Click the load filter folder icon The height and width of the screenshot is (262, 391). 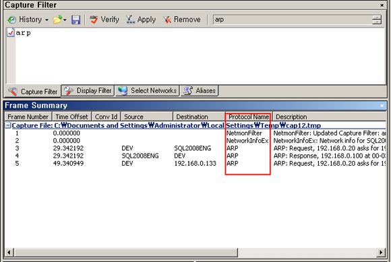pyautogui.click(x=57, y=20)
